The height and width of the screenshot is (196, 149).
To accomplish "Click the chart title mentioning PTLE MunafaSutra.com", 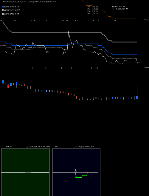I will click(29, 2).
